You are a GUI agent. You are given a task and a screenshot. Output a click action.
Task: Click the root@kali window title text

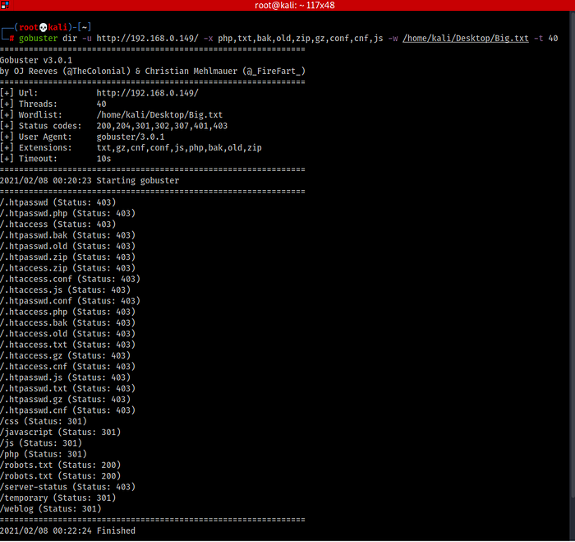(287, 6)
